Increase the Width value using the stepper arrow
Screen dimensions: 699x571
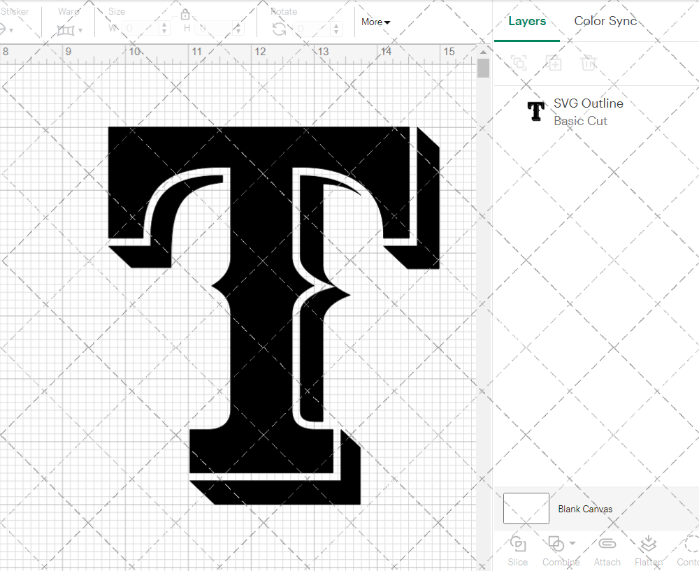point(164,24)
